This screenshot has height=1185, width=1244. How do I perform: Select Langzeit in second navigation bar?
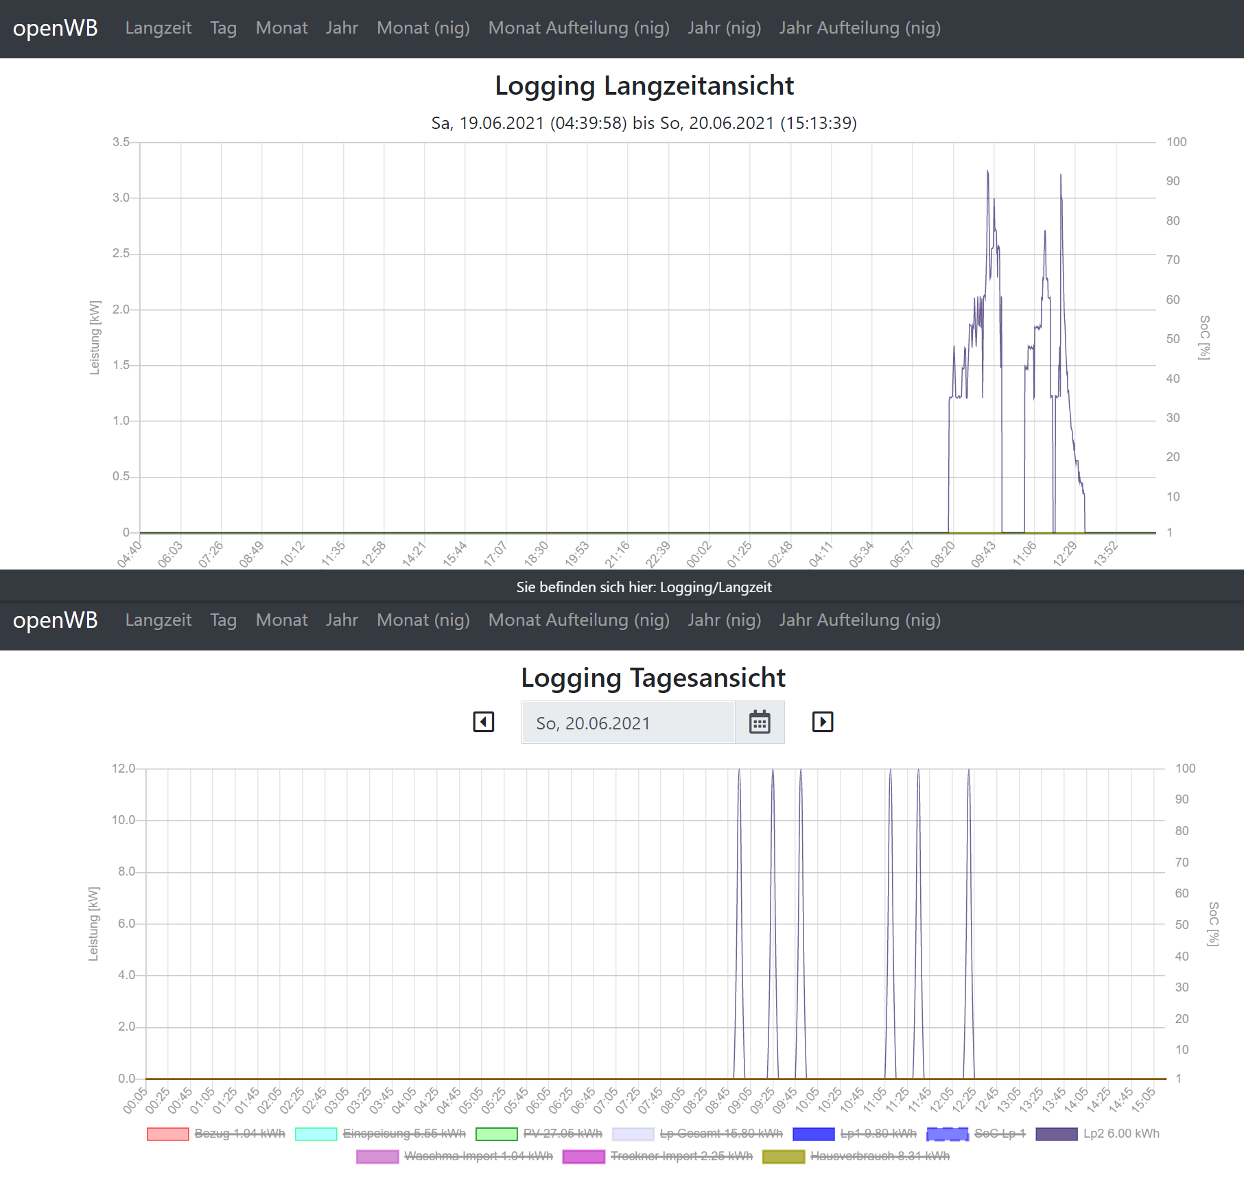point(159,620)
